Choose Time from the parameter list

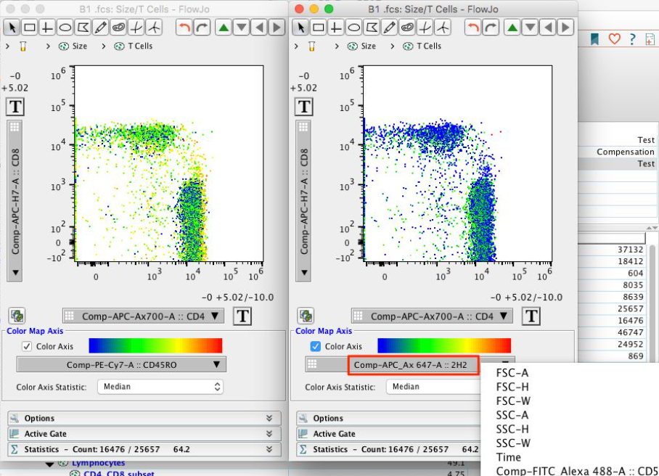click(508, 457)
